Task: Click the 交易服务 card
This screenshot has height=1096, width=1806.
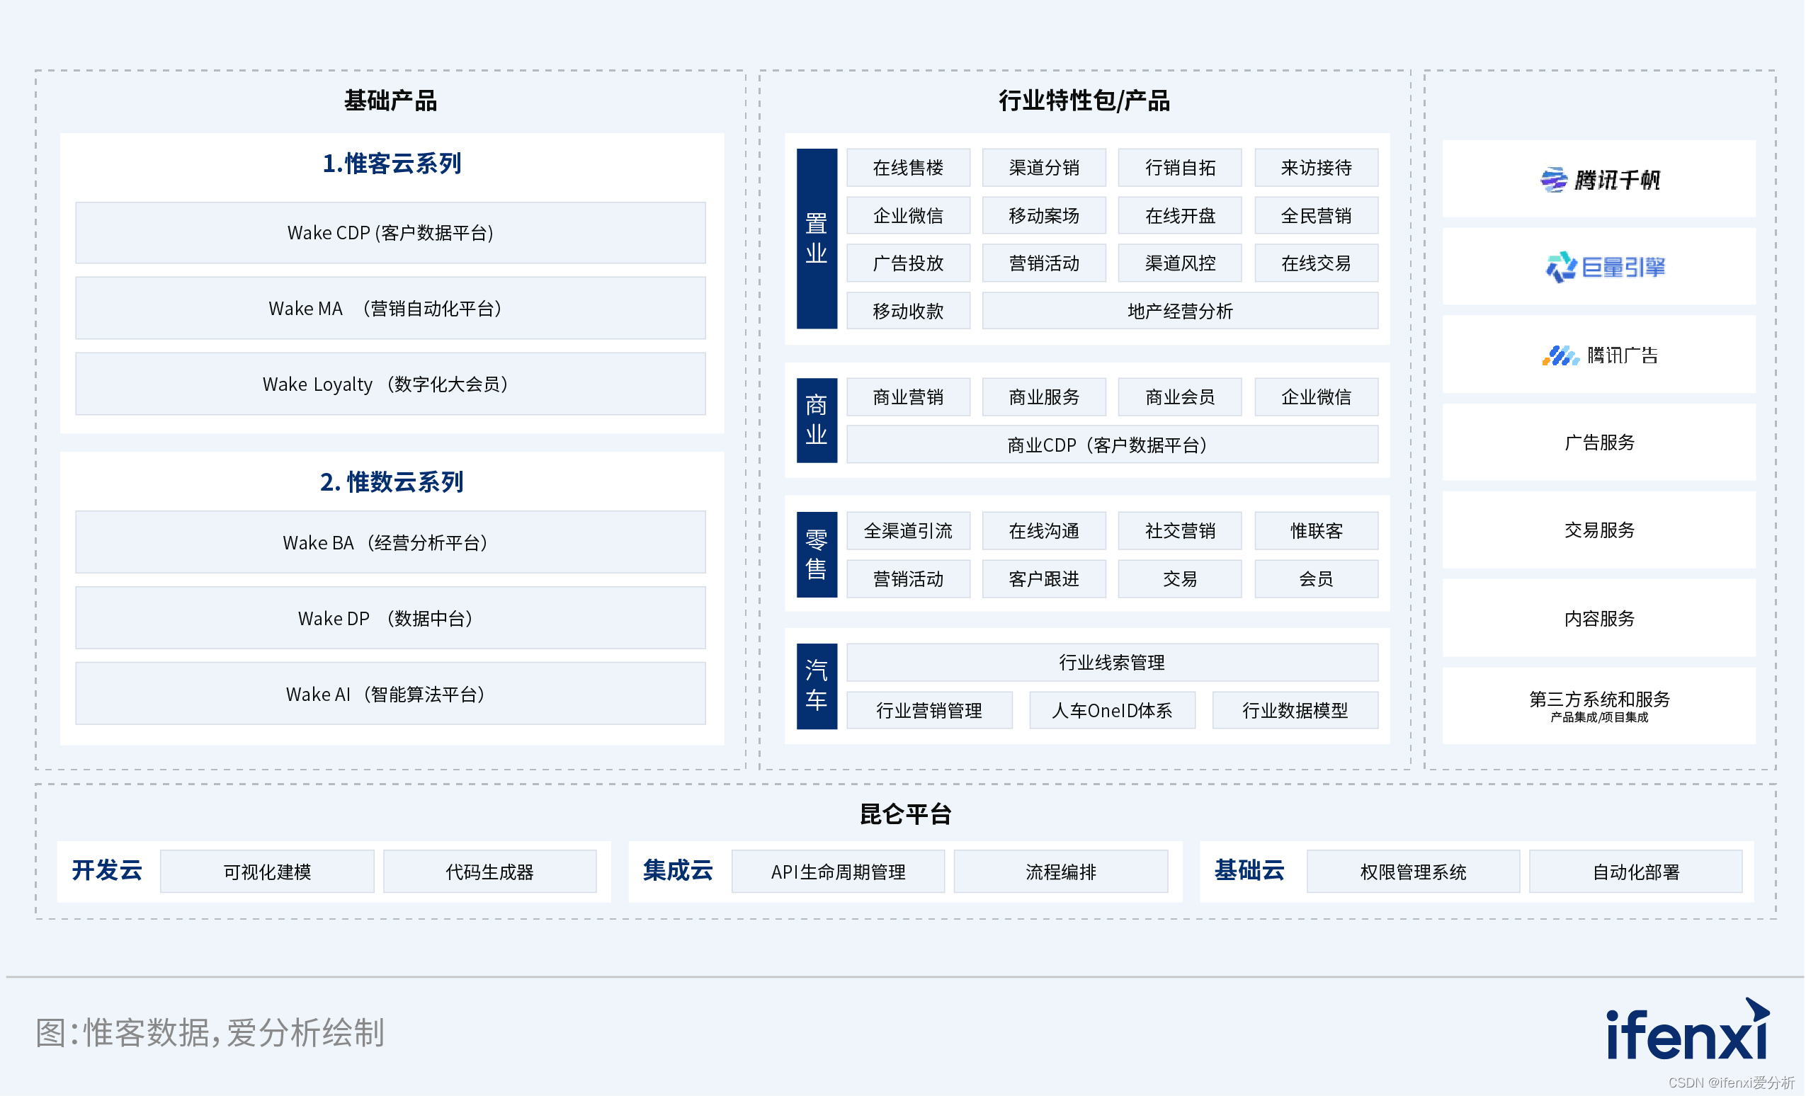Action: coord(1599,530)
